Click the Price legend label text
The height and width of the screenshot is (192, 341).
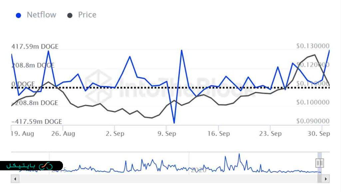pyautogui.click(x=87, y=15)
